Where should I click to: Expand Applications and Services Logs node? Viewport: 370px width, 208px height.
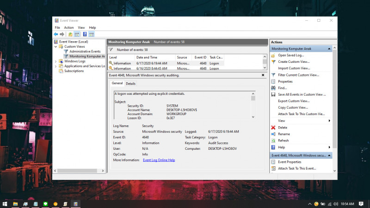coord(56,66)
